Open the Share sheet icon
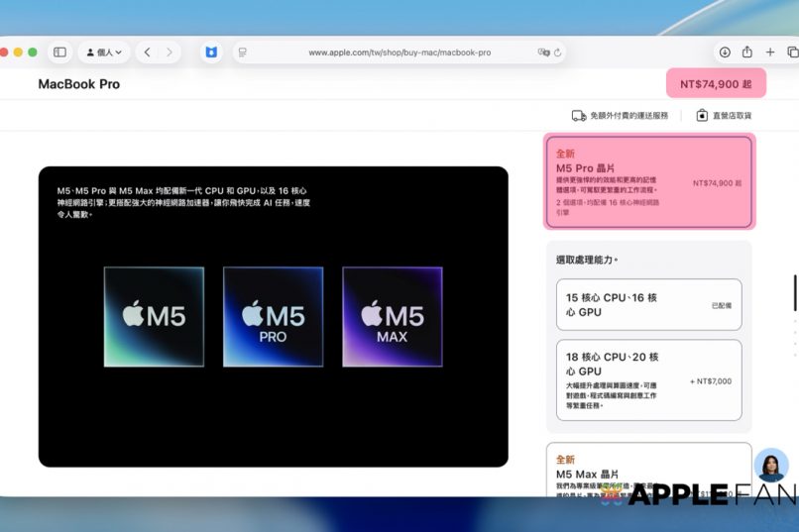 [747, 53]
